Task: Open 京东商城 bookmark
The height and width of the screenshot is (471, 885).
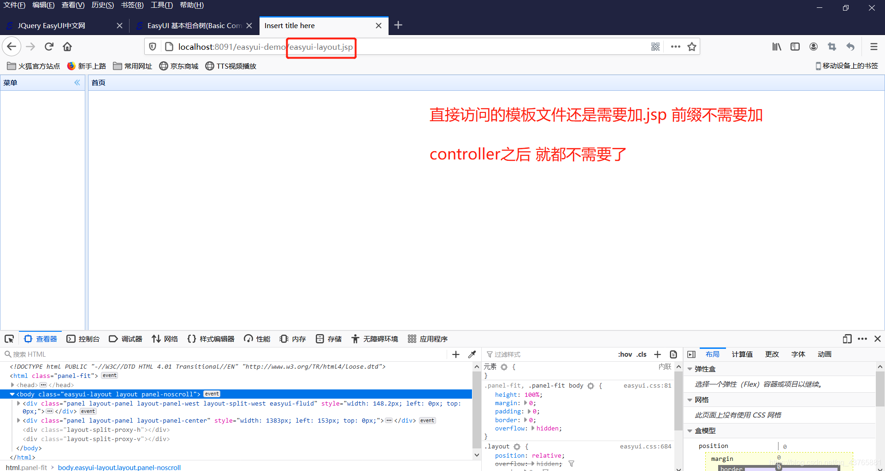Action: [x=179, y=66]
